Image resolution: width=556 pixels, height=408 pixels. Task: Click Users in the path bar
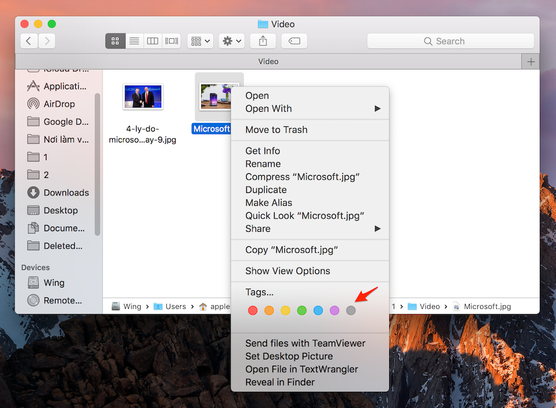click(175, 306)
